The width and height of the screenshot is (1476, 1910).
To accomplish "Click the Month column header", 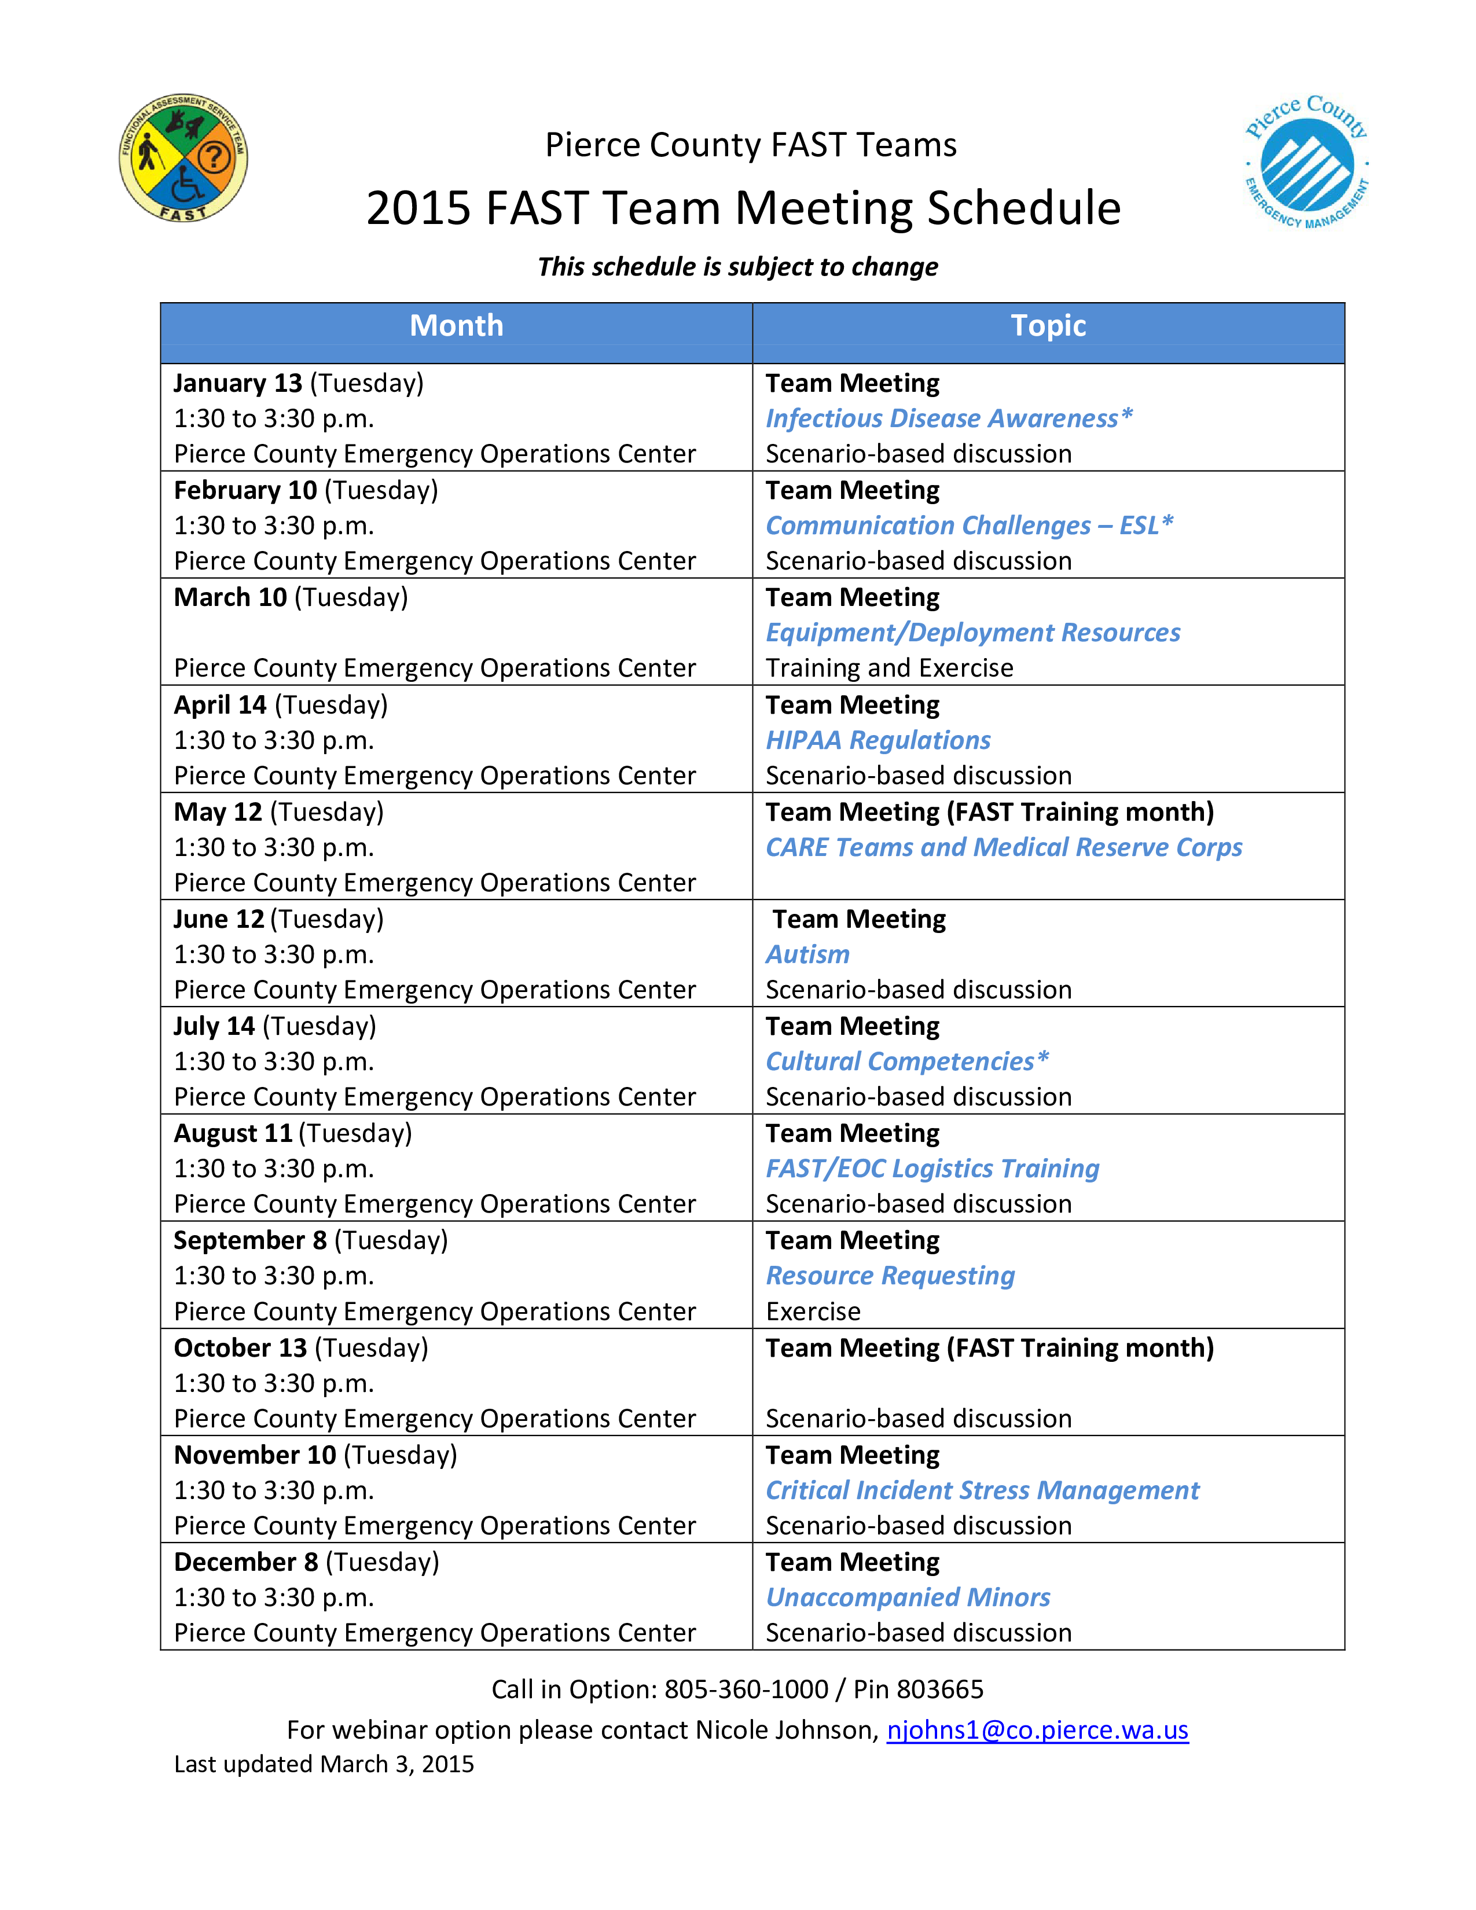I will tap(457, 325).
